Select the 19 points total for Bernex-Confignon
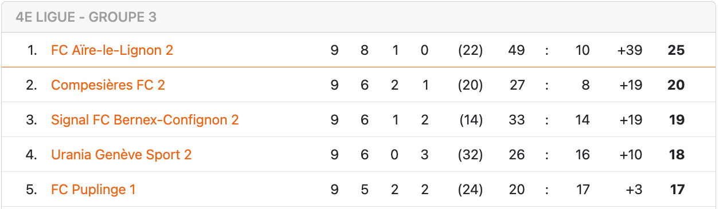The height and width of the screenshot is (209, 719). pyautogui.click(x=677, y=120)
